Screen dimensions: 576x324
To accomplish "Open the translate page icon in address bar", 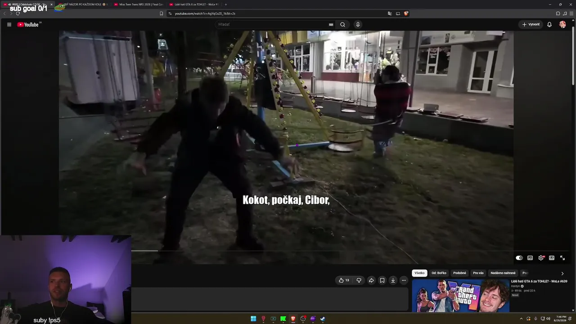I will (390, 13).
